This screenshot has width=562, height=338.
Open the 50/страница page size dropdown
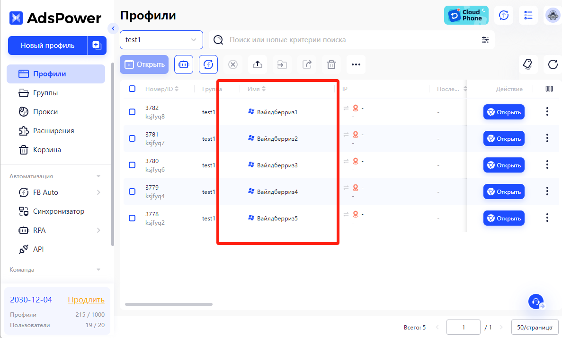(535, 327)
